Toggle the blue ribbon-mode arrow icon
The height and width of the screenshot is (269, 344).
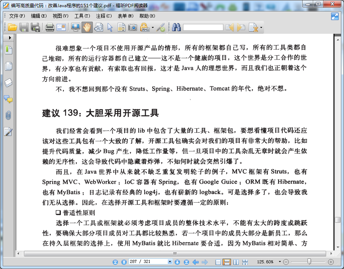tap(335, 16)
